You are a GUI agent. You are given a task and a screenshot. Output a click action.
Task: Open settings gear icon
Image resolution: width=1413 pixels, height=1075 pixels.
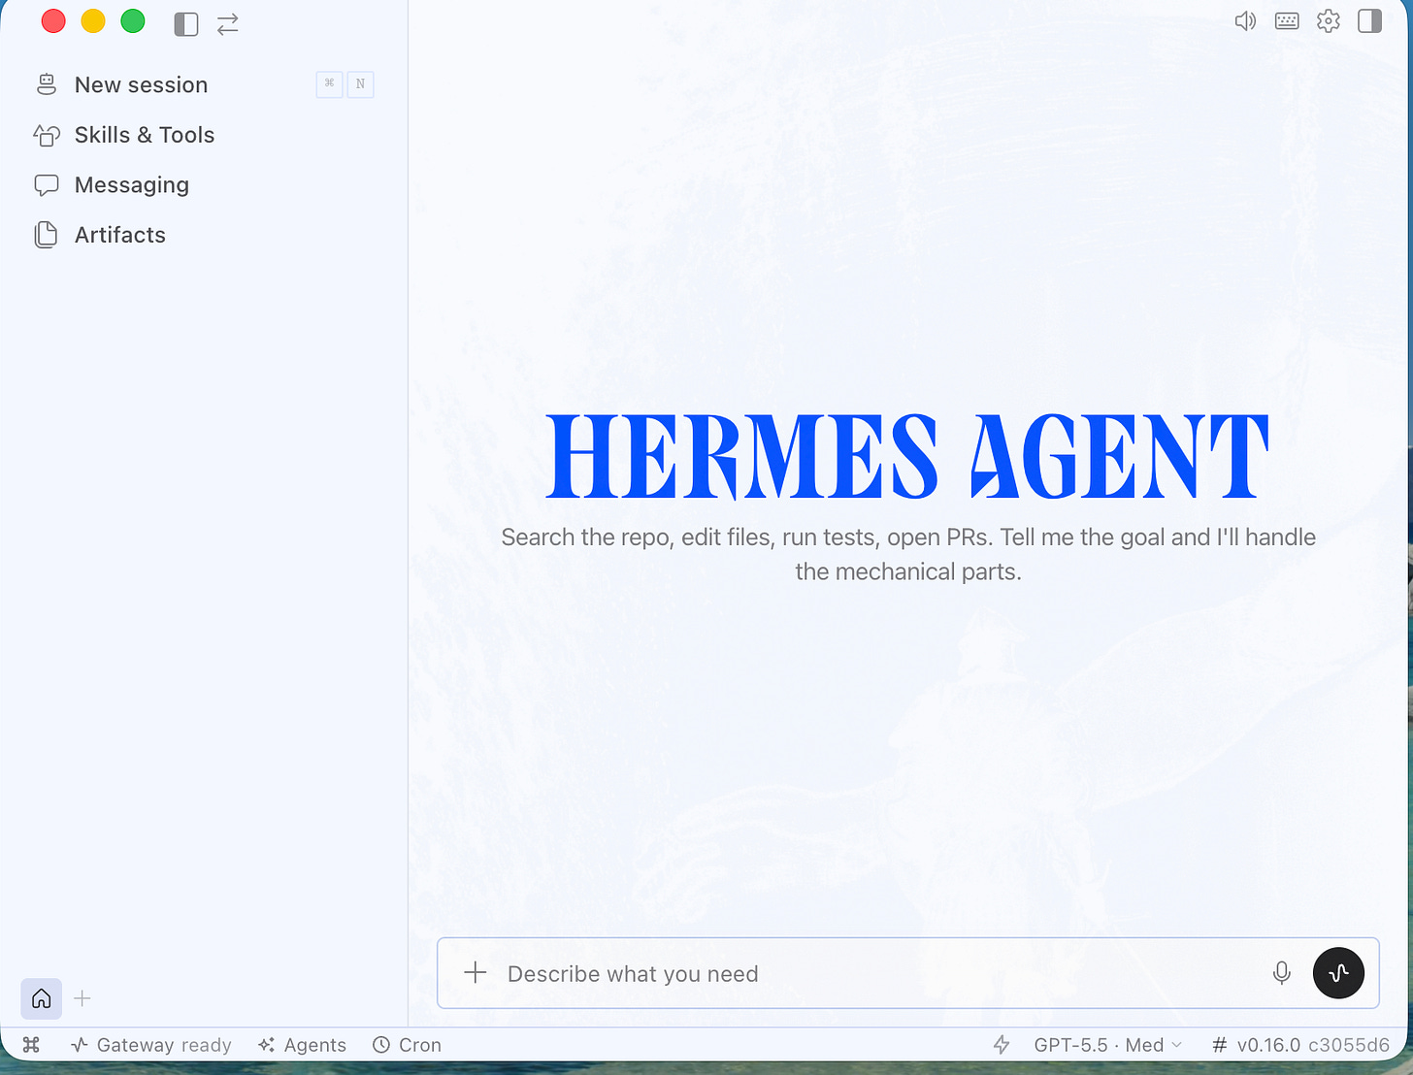coord(1329,21)
